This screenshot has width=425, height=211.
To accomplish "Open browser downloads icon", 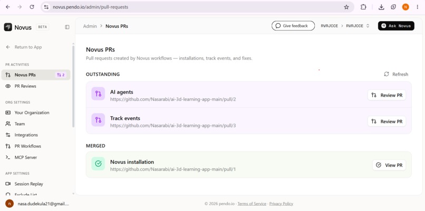I will pos(381,7).
